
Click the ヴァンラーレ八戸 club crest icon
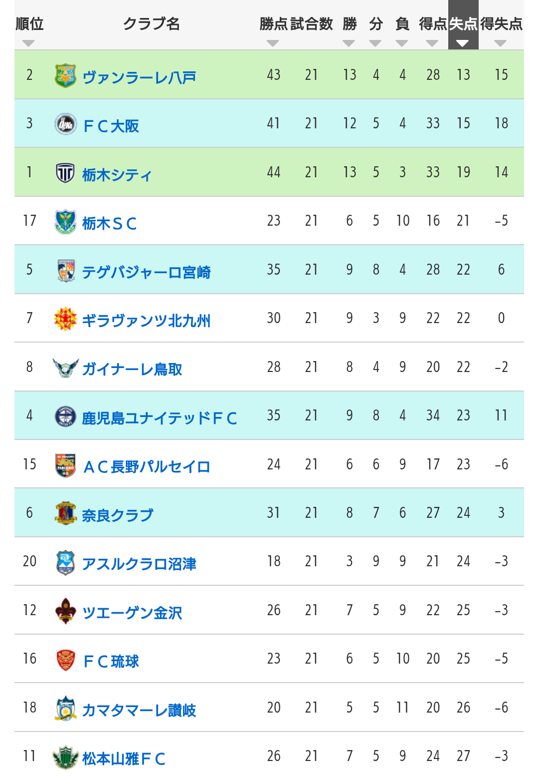(65, 75)
